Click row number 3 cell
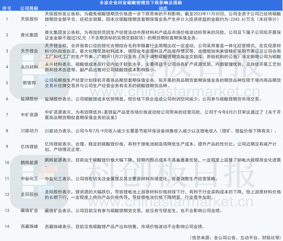Image resolution: width=283 pixels, height=241 pixels. [7, 51]
